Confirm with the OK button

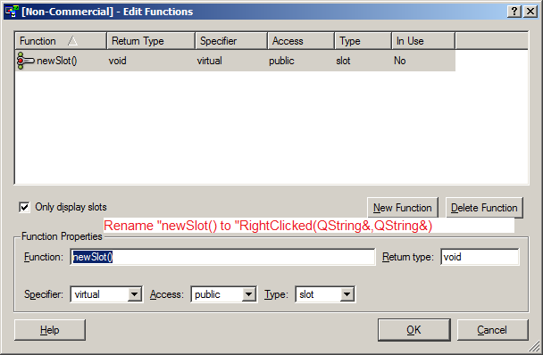(414, 330)
